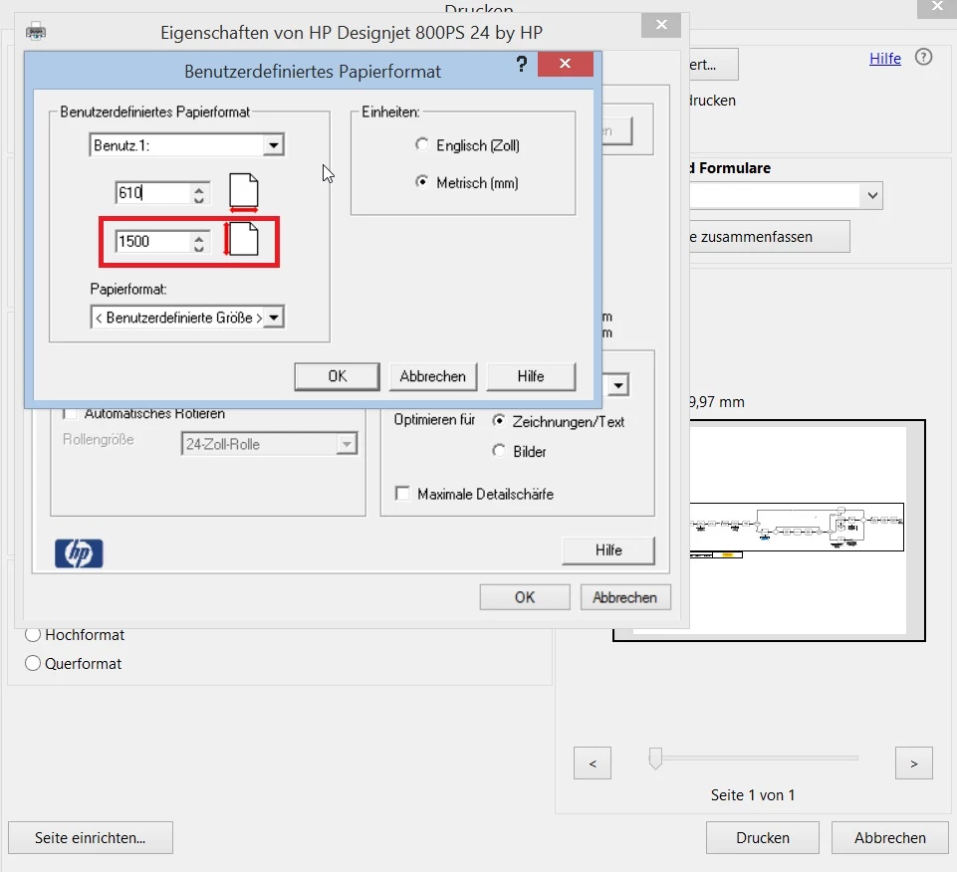This screenshot has width=957, height=872.
Task: Open the Benutz.1 dropdown
Action: (x=274, y=145)
